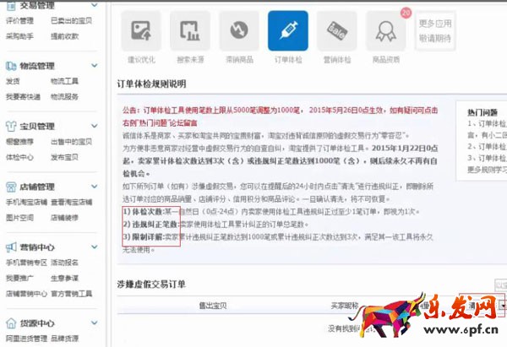Click the 订单体检规则说明 heading
Screen dimensions: 507x347
tap(151, 84)
